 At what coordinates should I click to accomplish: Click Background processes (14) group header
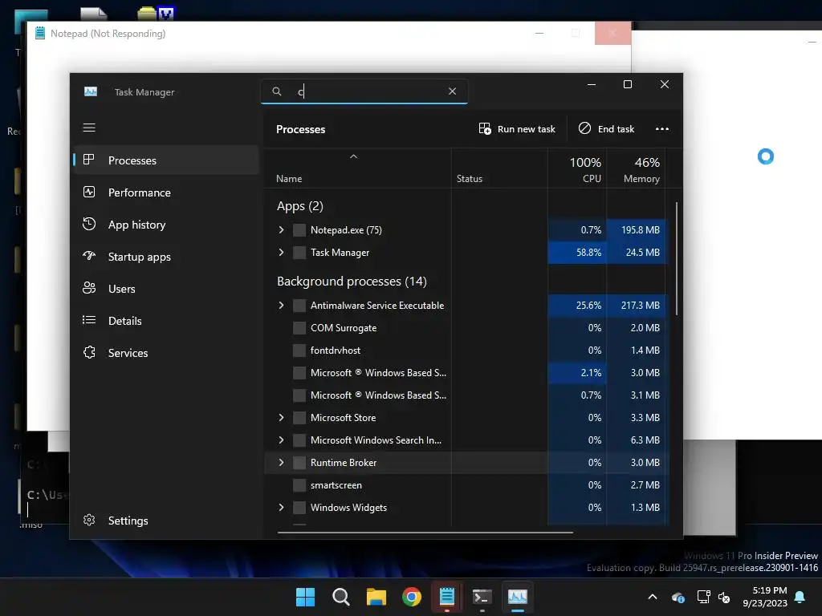click(x=352, y=282)
